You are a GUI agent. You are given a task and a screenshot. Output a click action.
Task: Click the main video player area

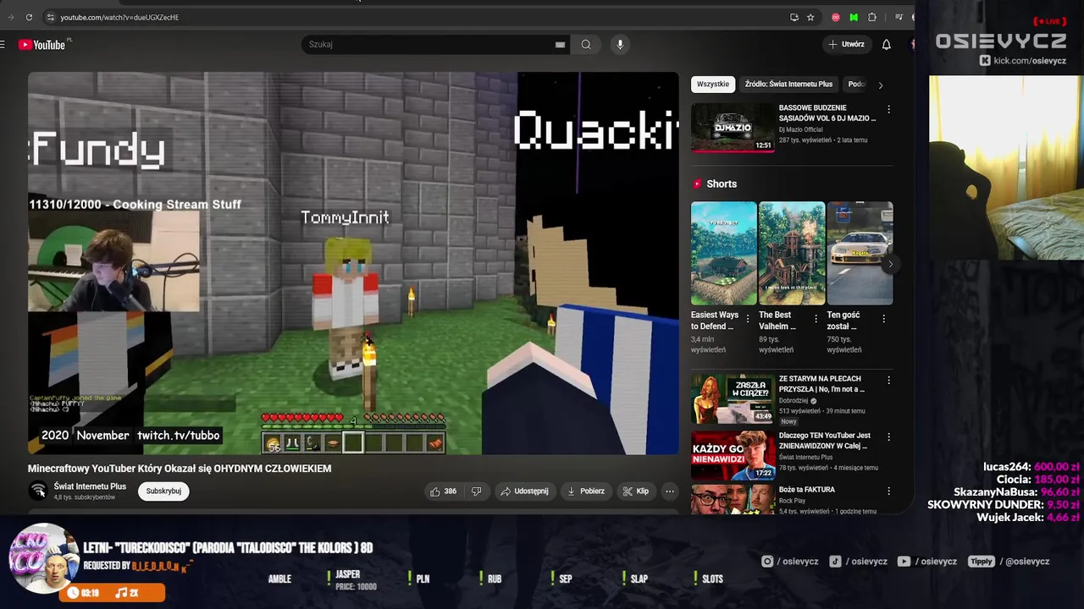click(353, 263)
